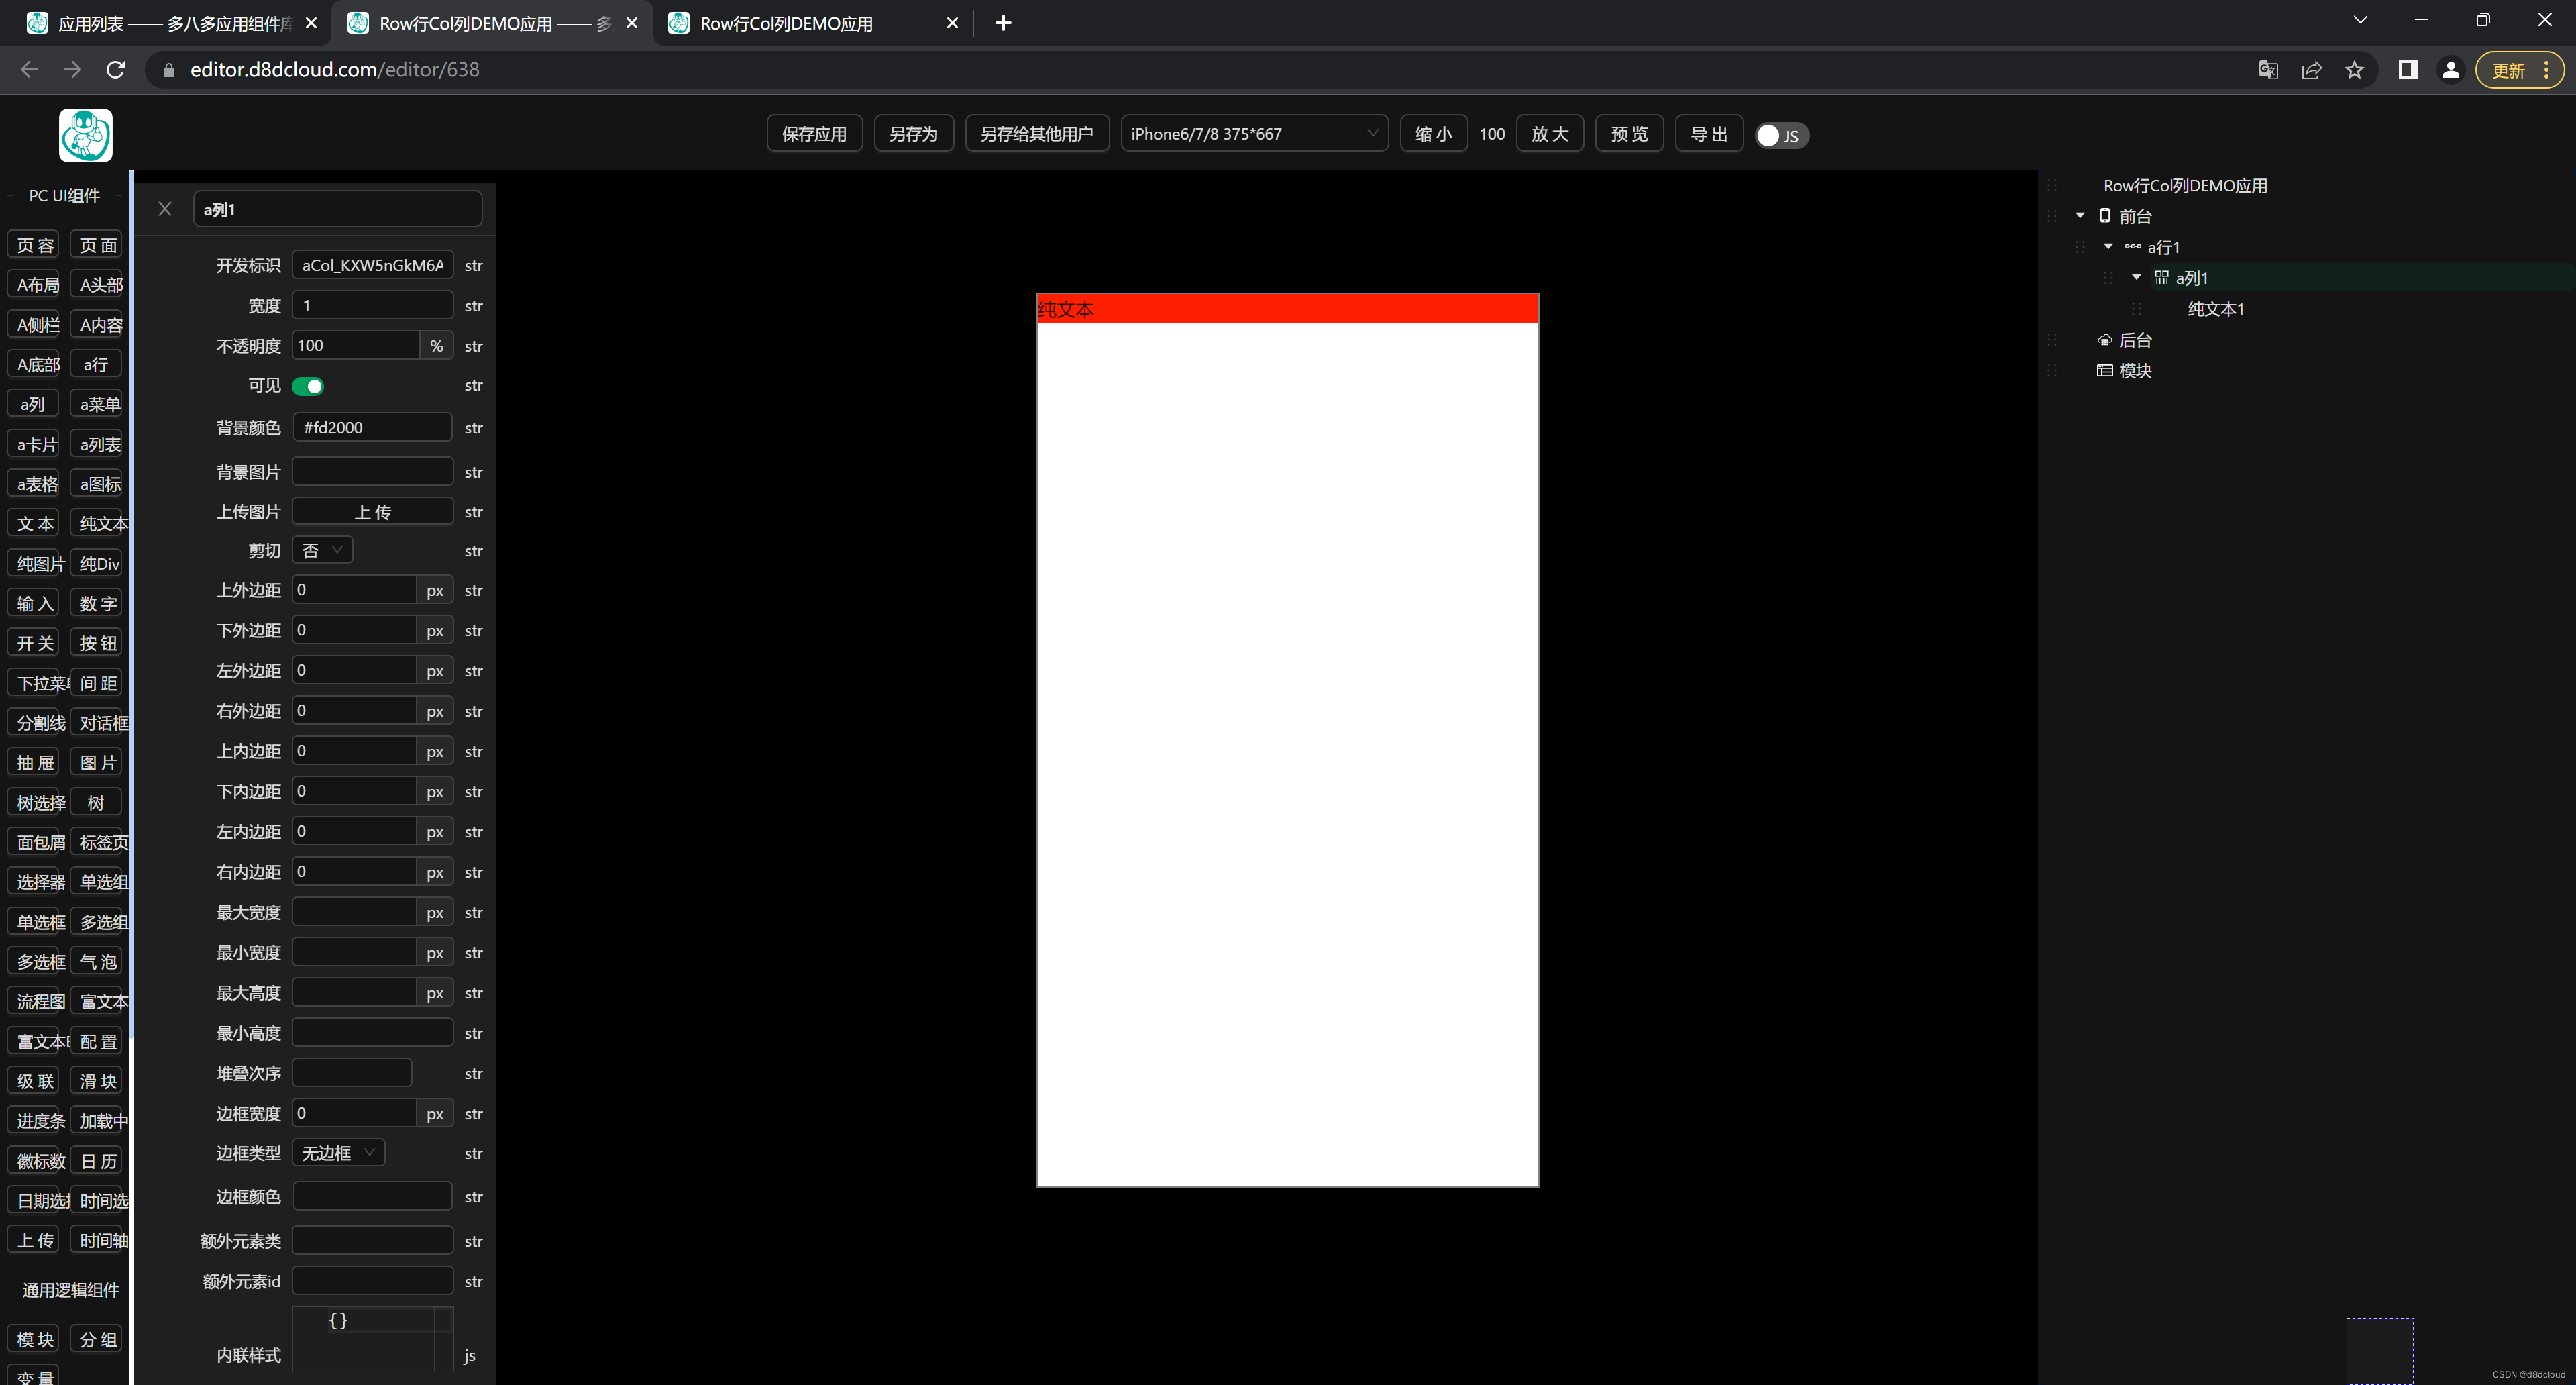Click the 后台 backend icon in tree

coord(2104,340)
